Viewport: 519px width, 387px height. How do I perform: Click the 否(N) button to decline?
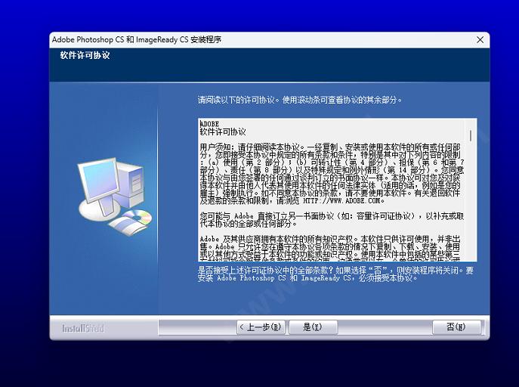(456, 327)
